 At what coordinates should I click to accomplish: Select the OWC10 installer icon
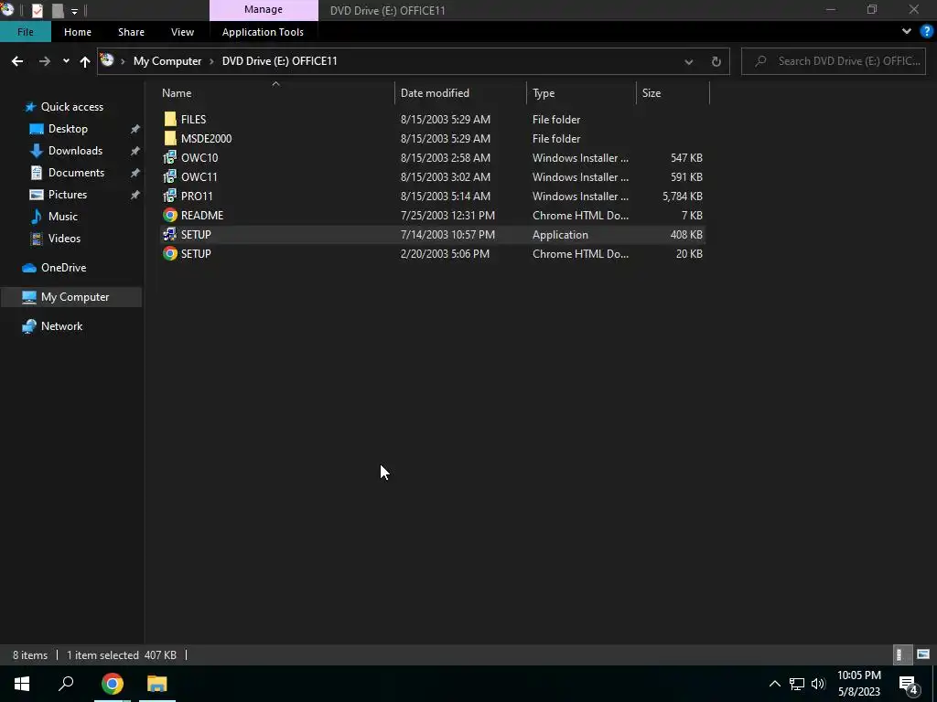(170, 157)
